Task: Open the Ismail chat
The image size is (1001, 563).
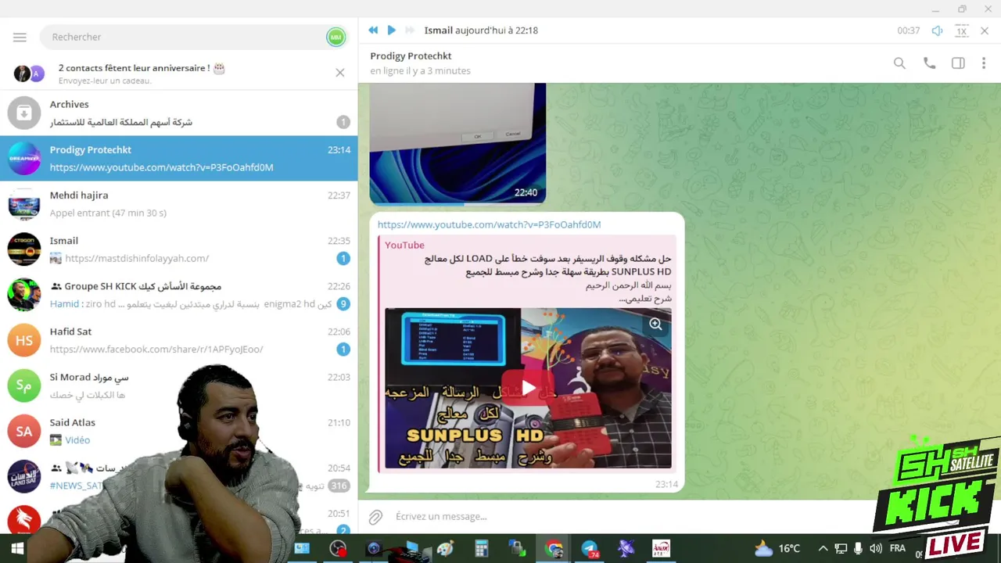Action: tap(178, 249)
